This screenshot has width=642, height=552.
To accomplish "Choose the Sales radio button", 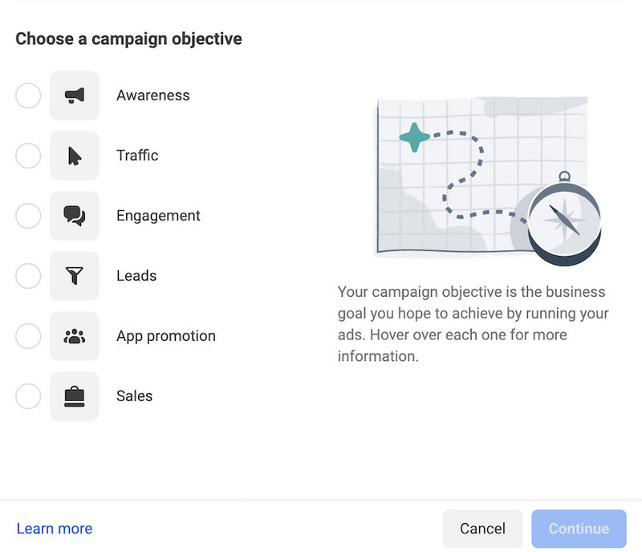I will pos(28,396).
